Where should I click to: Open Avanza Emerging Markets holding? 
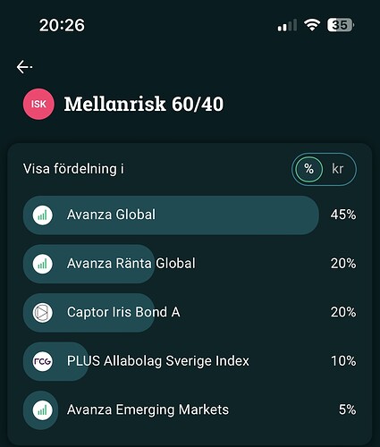190,410
